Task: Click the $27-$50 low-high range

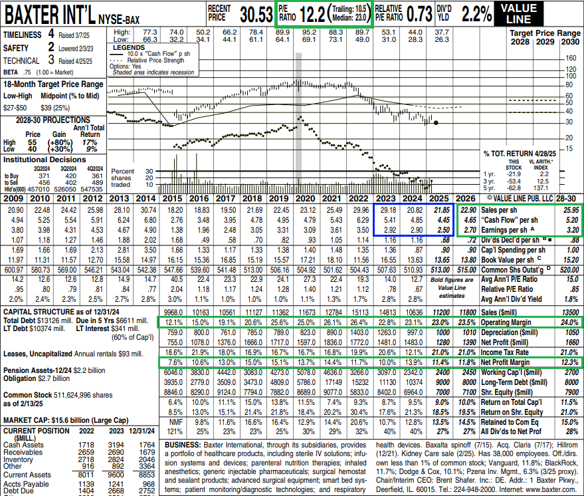Action: click(x=15, y=108)
